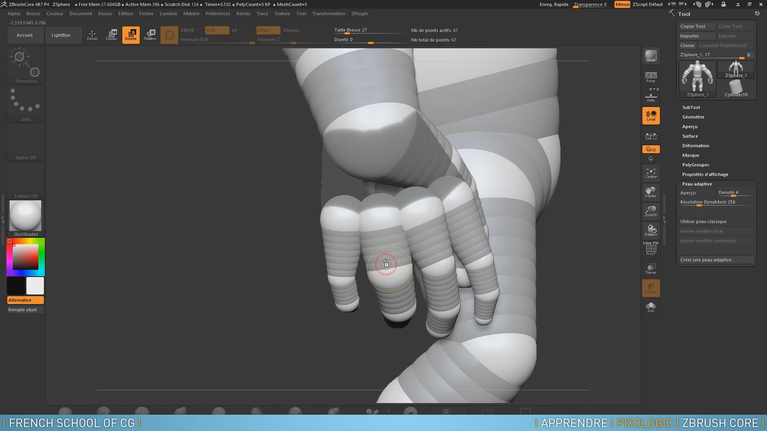767x431 pixels.
Task: Click the right-shelf Déplac. hand icon
Action: click(651, 192)
